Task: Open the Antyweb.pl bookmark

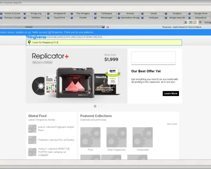Action: [199, 18]
